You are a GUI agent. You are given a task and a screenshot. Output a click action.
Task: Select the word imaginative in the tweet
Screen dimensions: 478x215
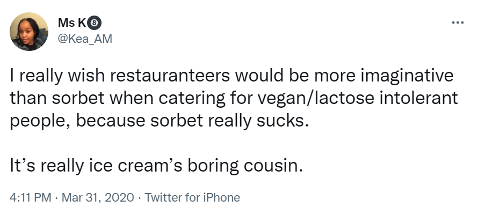[x=407, y=77]
